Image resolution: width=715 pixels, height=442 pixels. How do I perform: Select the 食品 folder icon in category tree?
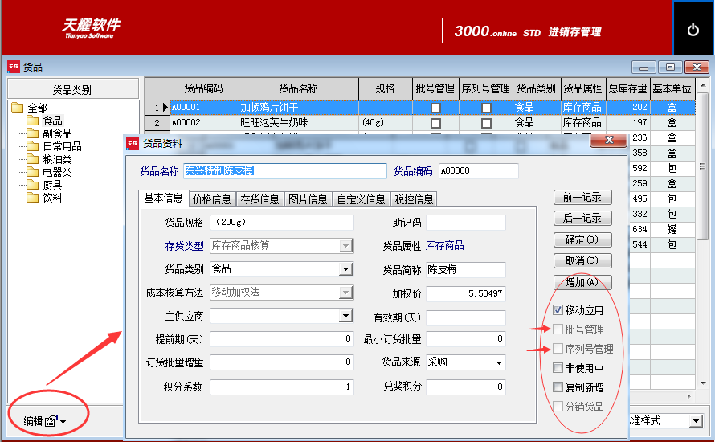(x=32, y=121)
